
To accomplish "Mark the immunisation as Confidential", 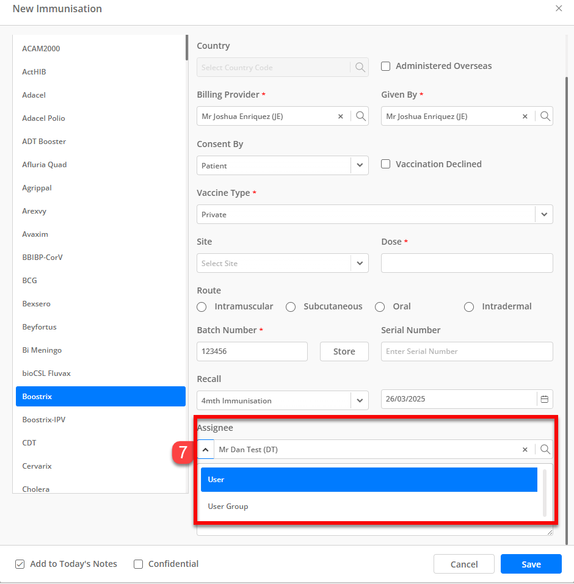I will coord(138,564).
